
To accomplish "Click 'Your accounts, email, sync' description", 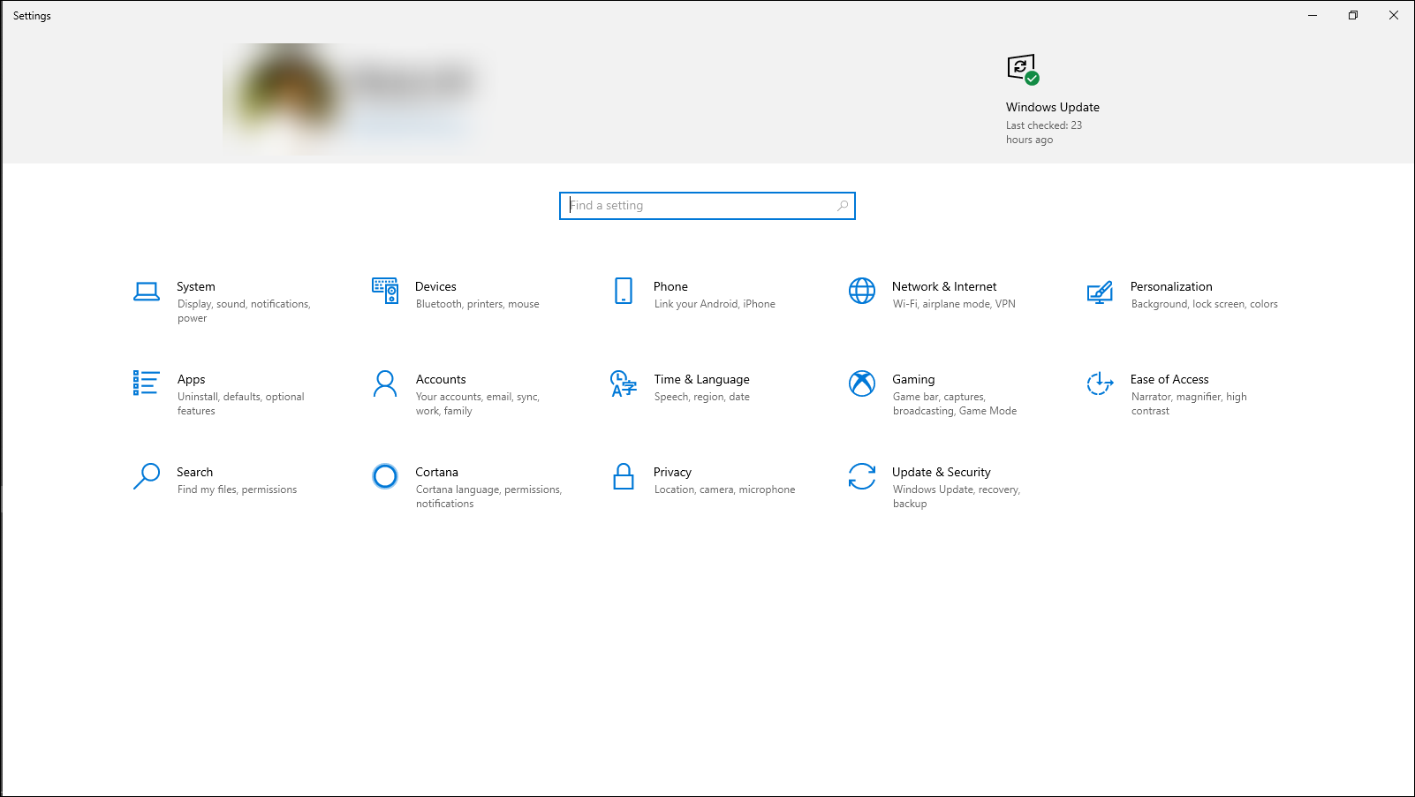I will tap(478, 404).
